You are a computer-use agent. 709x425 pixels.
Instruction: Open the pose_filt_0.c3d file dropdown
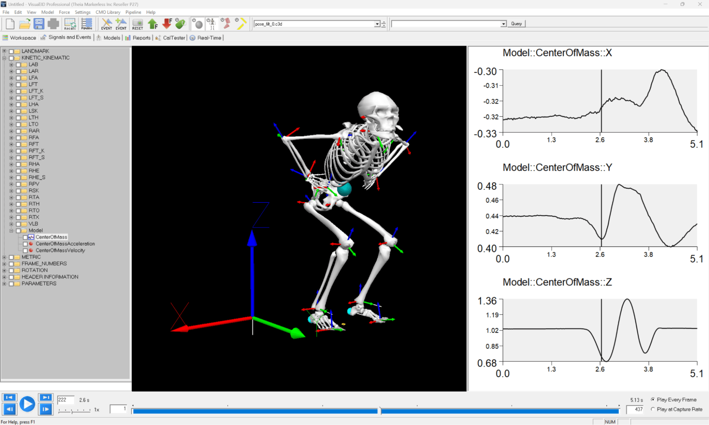click(x=377, y=24)
